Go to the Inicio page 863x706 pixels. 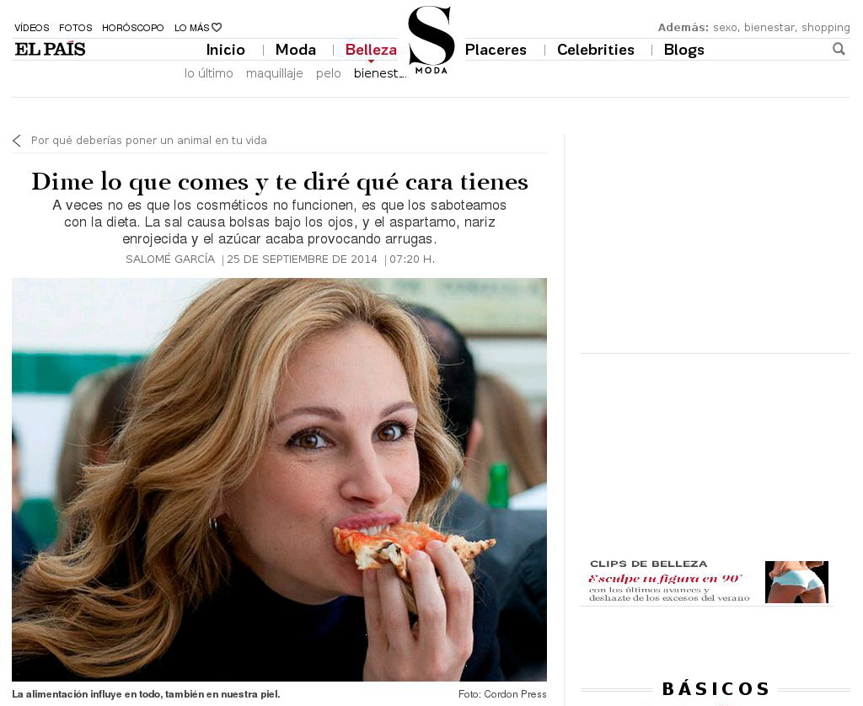pyautogui.click(x=226, y=50)
